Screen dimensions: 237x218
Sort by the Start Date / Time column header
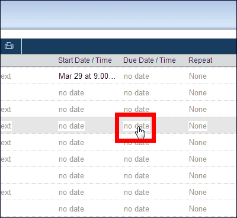tap(85, 60)
